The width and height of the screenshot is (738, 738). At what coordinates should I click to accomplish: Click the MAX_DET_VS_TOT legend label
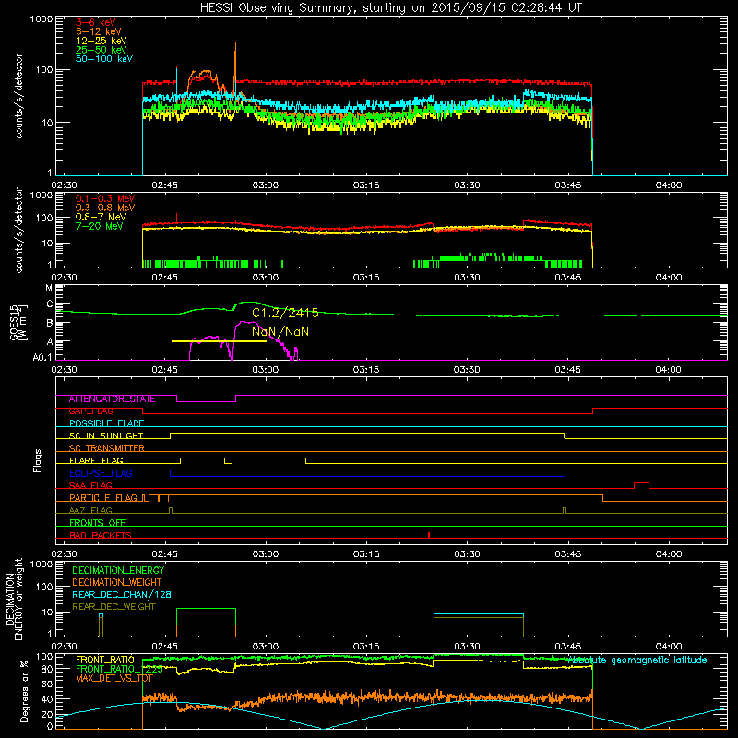click(x=113, y=678)
